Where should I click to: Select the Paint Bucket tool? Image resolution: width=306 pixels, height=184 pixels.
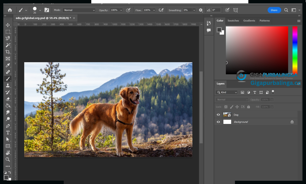(8, 106)
